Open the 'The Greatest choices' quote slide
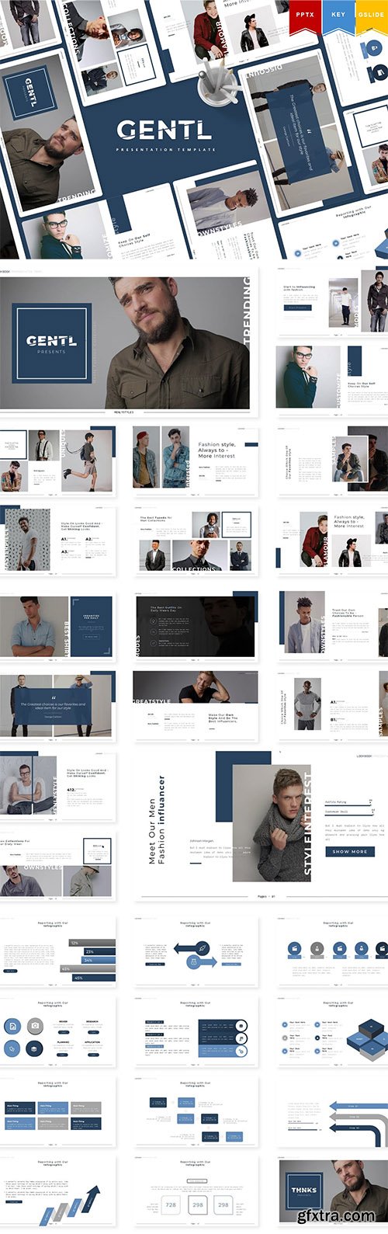Image resolution: width=388 pixels, height=1234 pixels. coord(57,706)
